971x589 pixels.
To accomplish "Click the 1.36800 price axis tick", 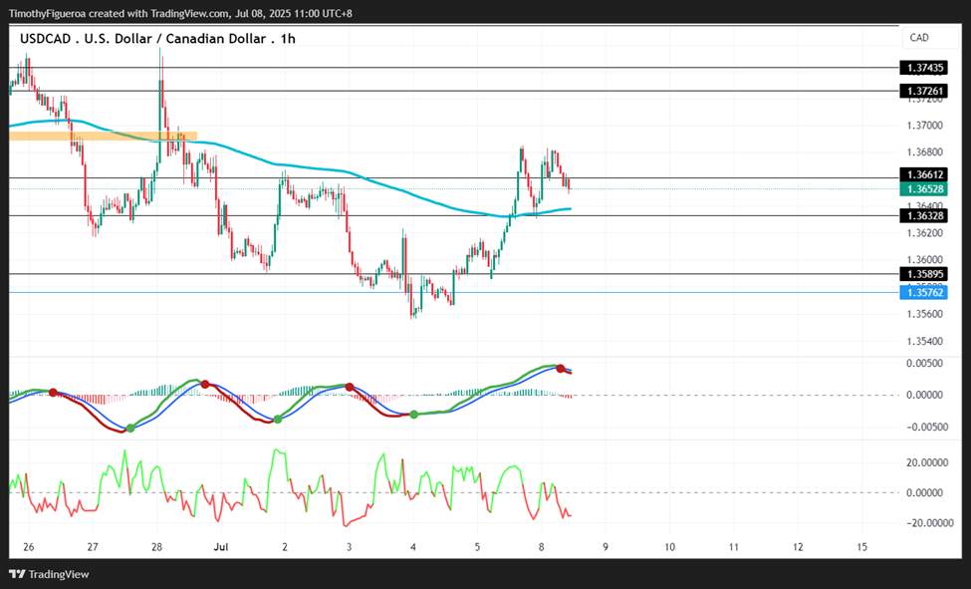I will coord(924,152).
